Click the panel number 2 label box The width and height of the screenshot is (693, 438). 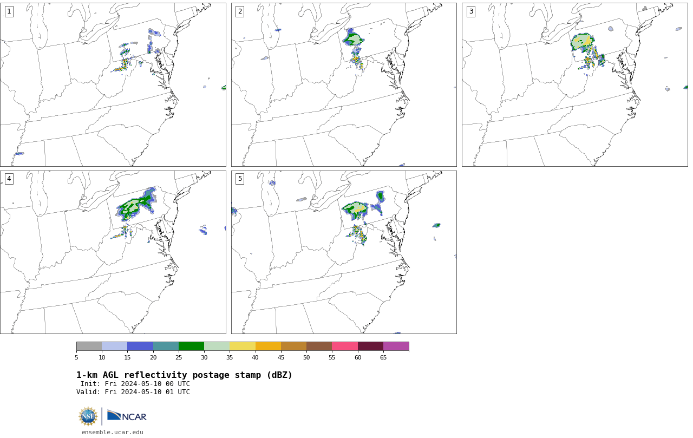coord(240,11)
